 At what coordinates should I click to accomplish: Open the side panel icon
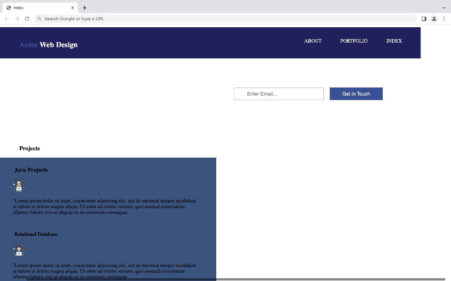tap(424, 18)
